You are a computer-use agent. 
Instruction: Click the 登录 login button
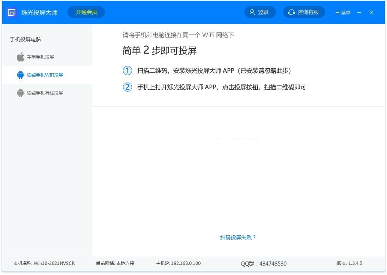click(260, 12)
